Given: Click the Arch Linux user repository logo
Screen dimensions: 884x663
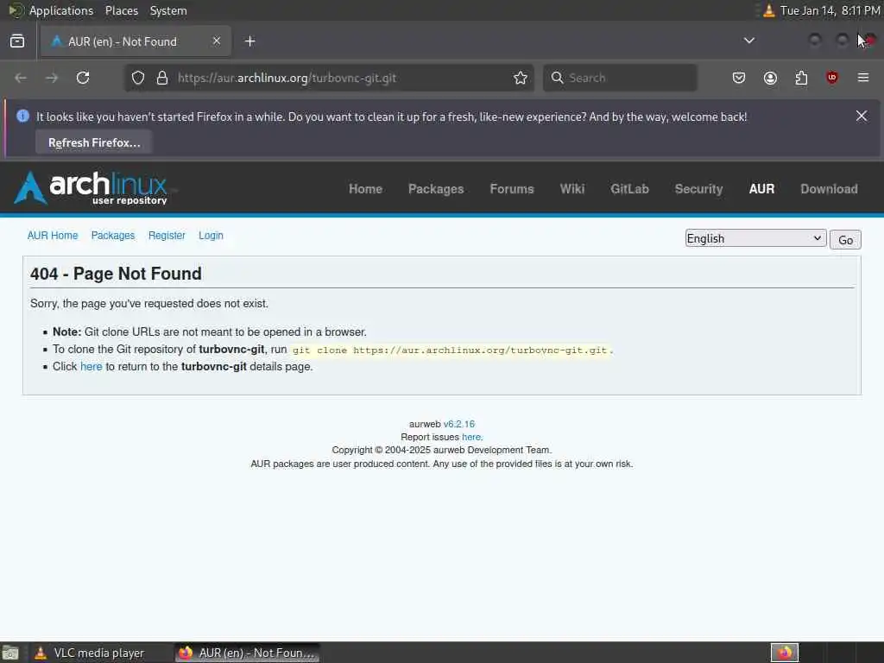Looking at the screenshot, I should click(x=92, y=187).
